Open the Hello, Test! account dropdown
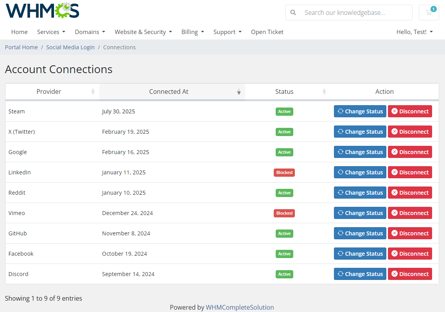 pyautogui.click(x=414, y=32)
